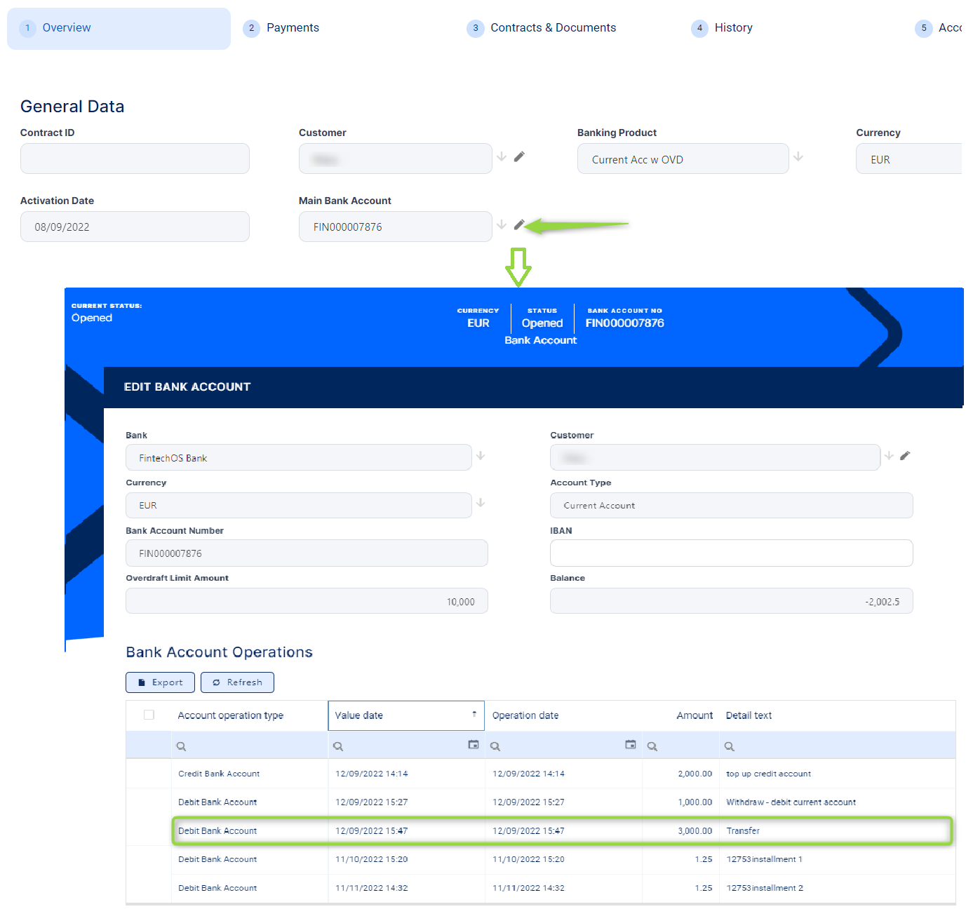Click search icon in Amount filter
The image size is (966, 909).
point(652,746)
